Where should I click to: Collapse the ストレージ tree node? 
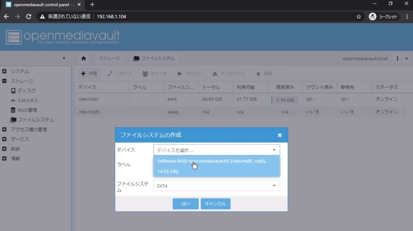4,81
